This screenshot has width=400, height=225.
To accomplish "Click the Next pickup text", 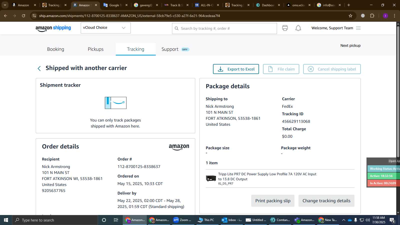I will point(350,45).
